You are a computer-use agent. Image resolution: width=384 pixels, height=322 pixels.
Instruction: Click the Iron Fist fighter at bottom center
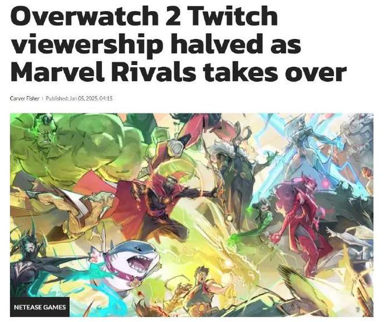tap(202, 289)
